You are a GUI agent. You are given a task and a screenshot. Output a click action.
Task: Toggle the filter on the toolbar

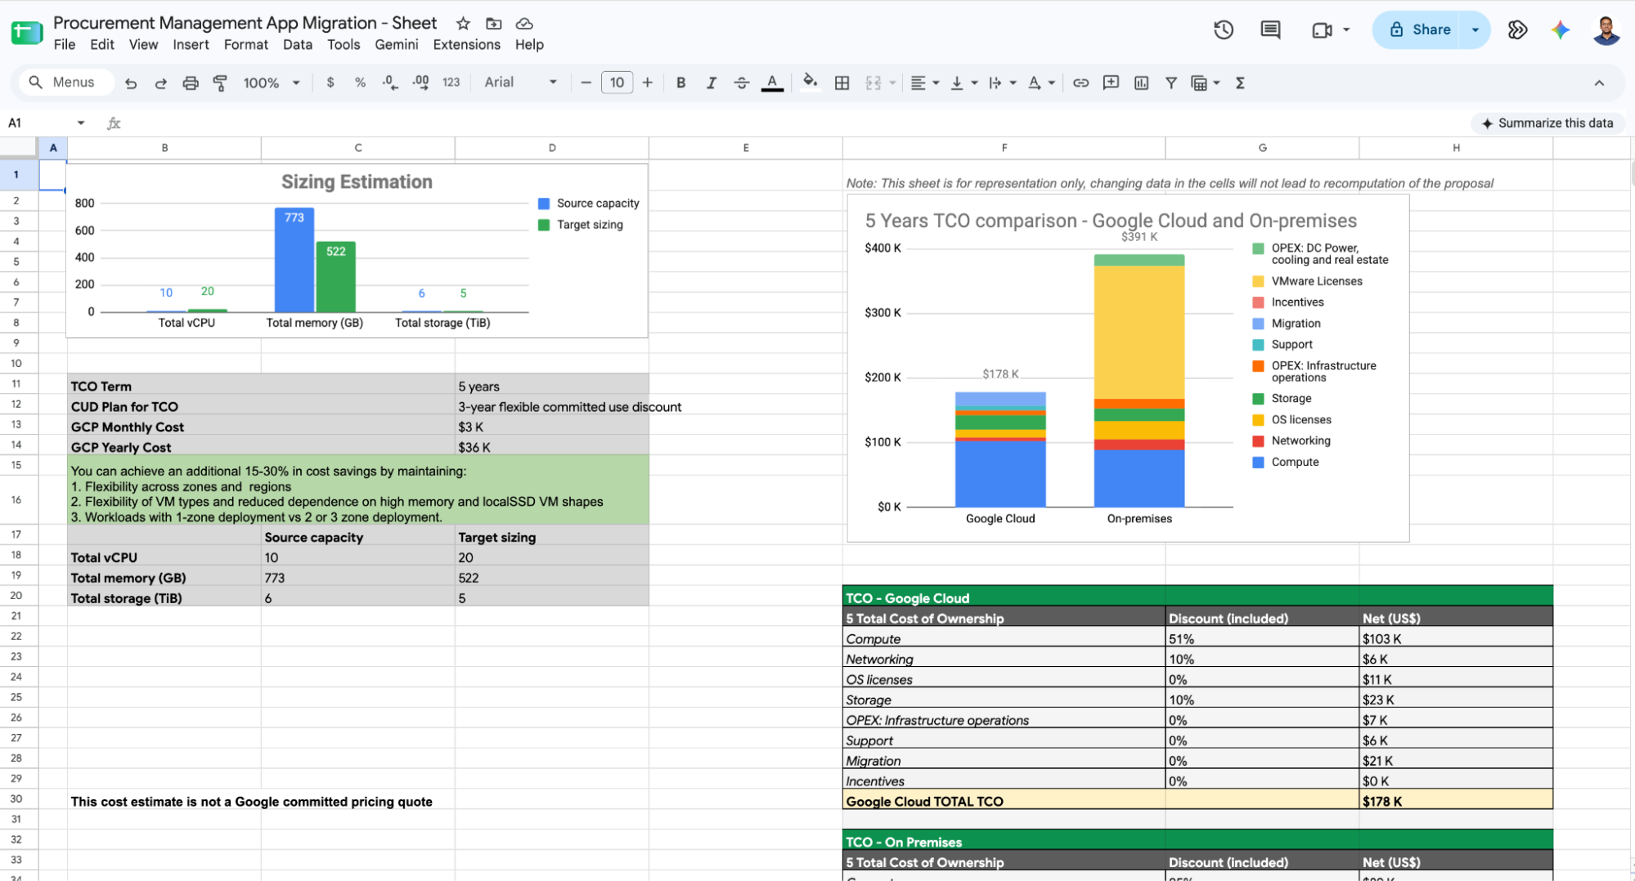pyautogui.click(x=1171, y=83)
